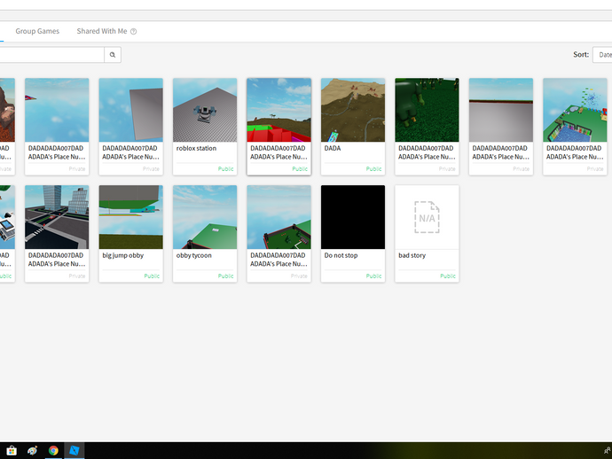Open the DADA game thumbnail

(353, 110)
